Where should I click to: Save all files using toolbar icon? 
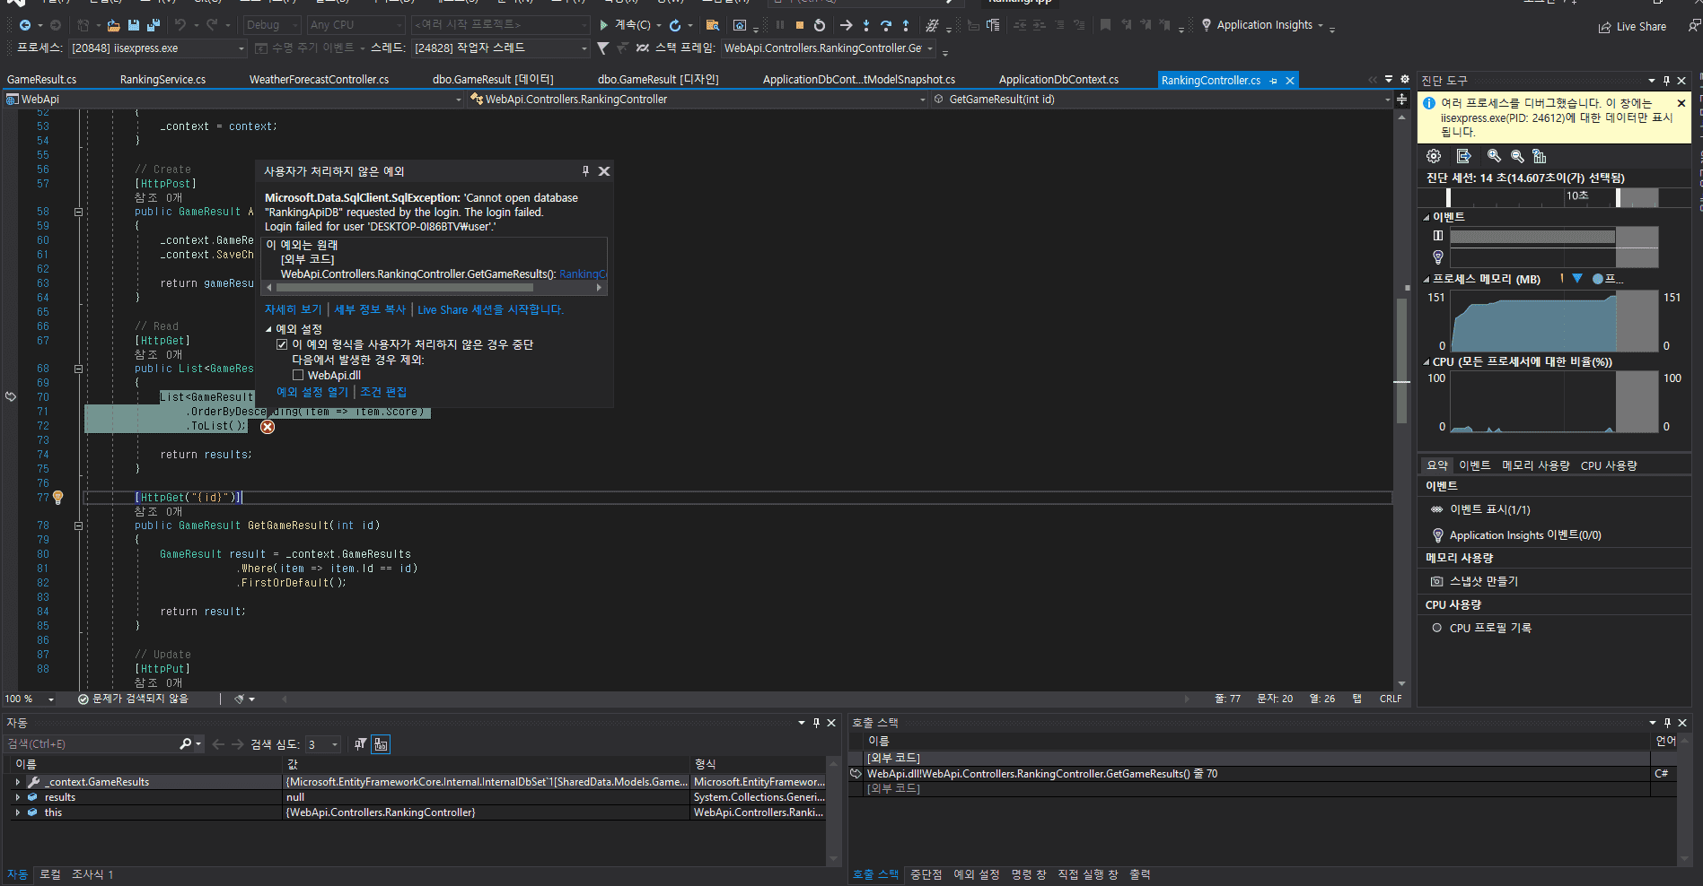coord(153,25)
